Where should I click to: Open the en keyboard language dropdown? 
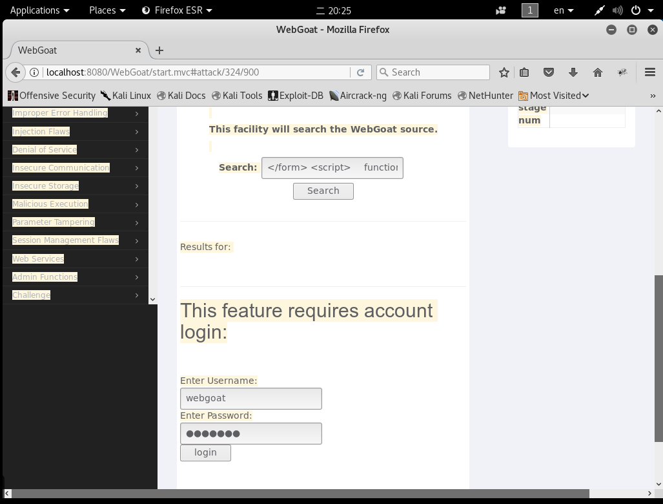[564, 10]
